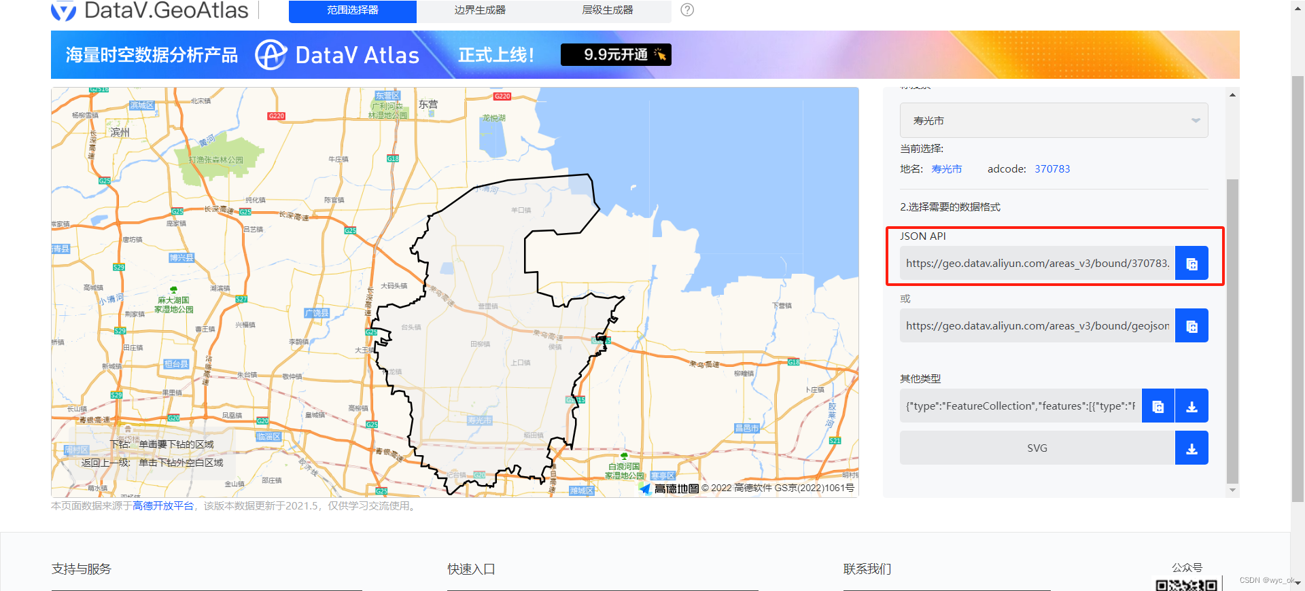Screen dimensions: 1305x591
Task: Click the 寒亭区 label on map
Action: [663, 476]
